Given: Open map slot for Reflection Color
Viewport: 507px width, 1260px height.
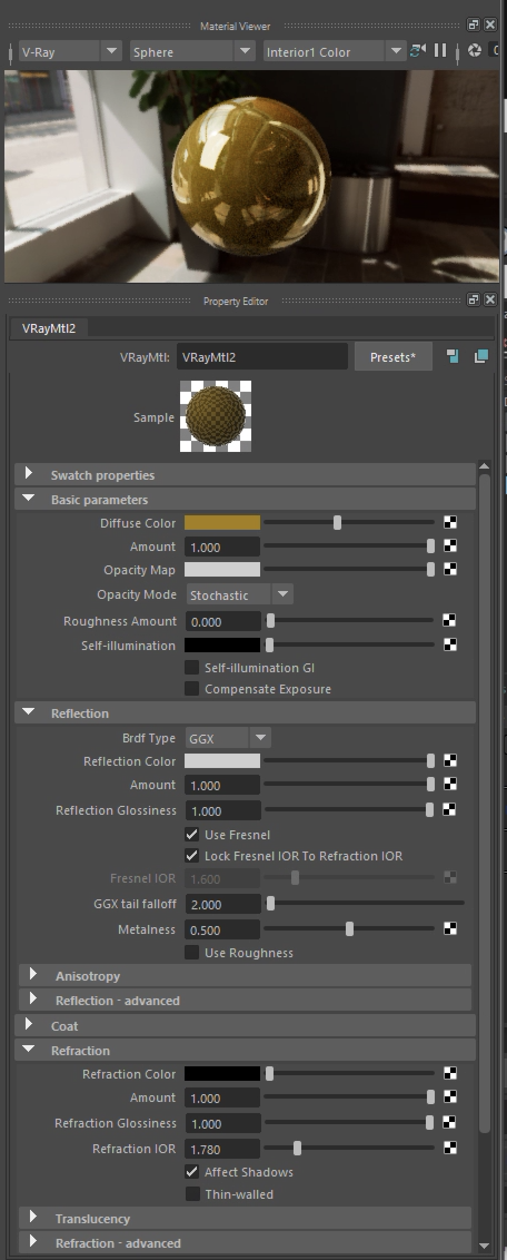Looking at the screenshot, I should [x=450, y=760].
